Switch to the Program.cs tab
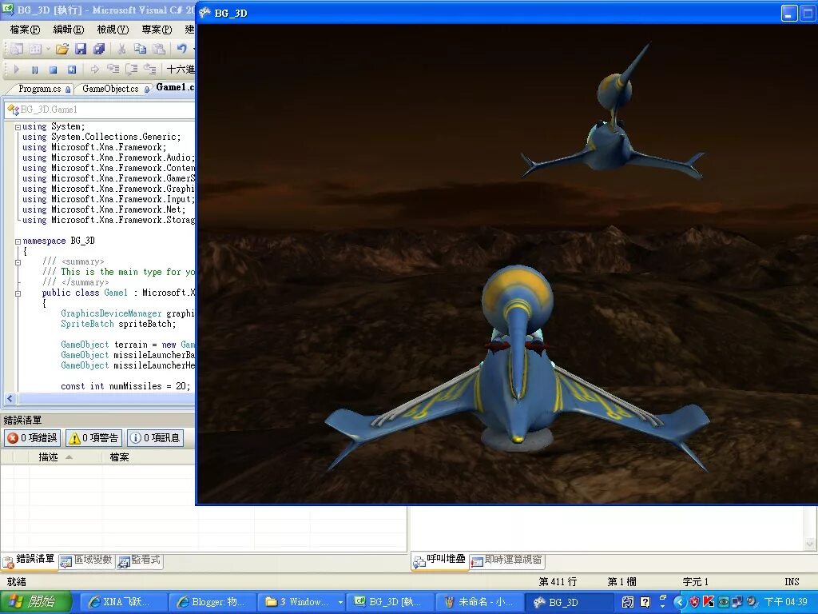Screen dimensions: 818x614 click(x=40, y=89)
